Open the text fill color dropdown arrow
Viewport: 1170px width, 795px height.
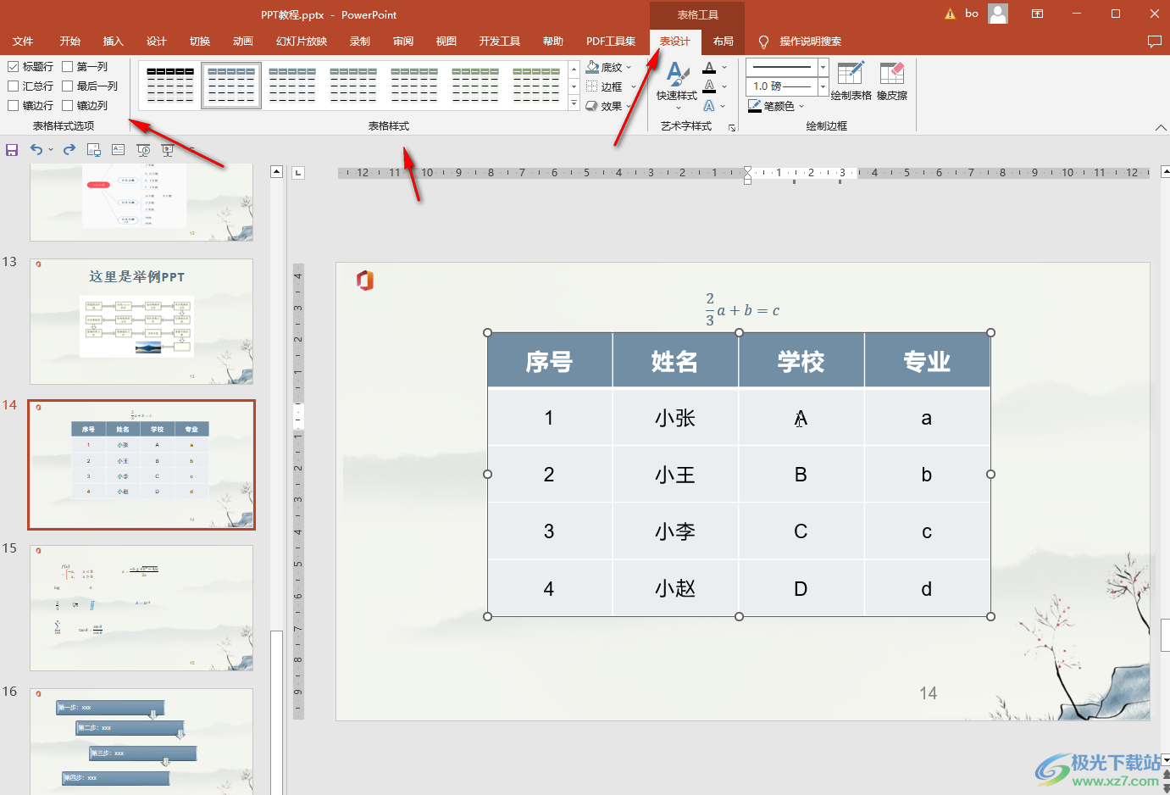(724, 67)
